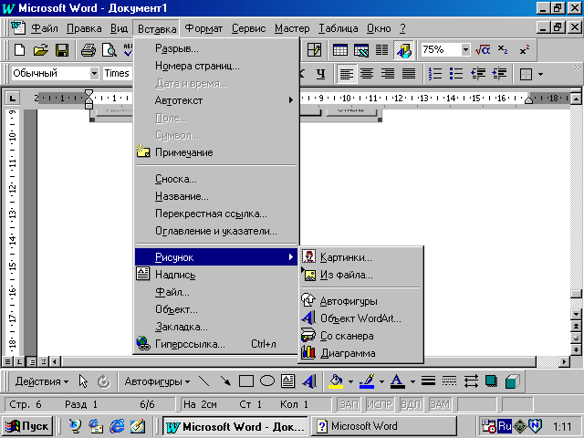The image size is (584, 438).
Task: Choose Line Style on drawing toolbar
Action: pyautogui.click(x=429, y=381)
